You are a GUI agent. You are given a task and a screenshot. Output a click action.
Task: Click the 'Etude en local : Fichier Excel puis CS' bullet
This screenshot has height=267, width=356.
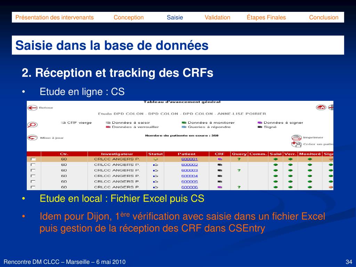tap(122, 199)
